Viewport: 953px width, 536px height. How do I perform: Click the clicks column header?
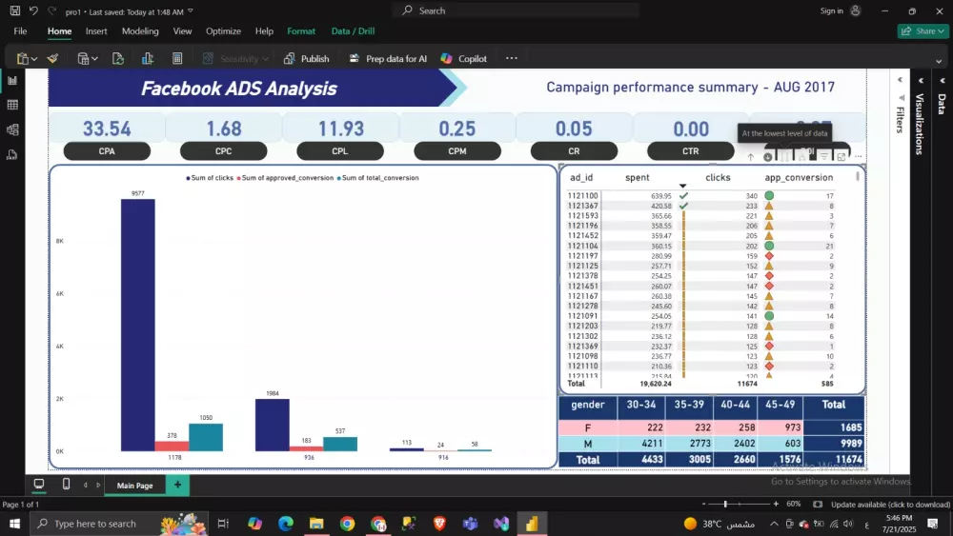(718, 177)
